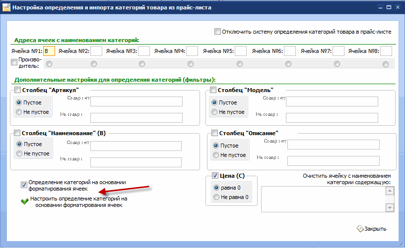This screenshot has width=405, height=248.
Task: Open the formatting-based category detection setup link
Action: coord(79,202)
